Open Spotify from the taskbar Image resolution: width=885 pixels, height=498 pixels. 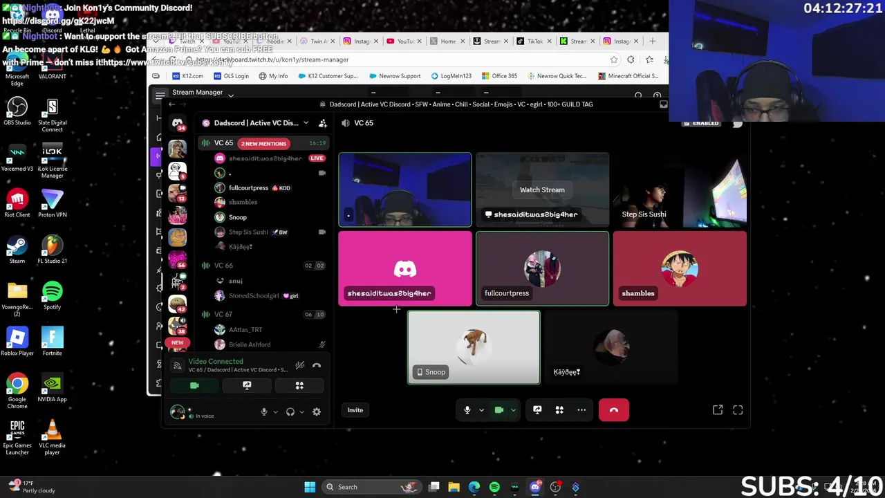click(494, 487)
